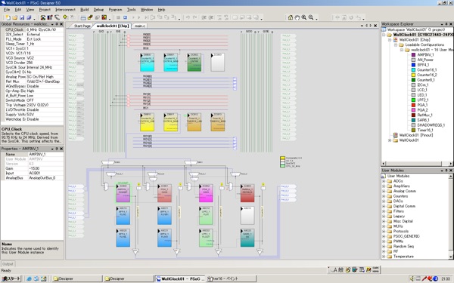Select the dark red RefMux_1 analog block
The width and height of the screenshot is (454, 283).
coord(247,193)
